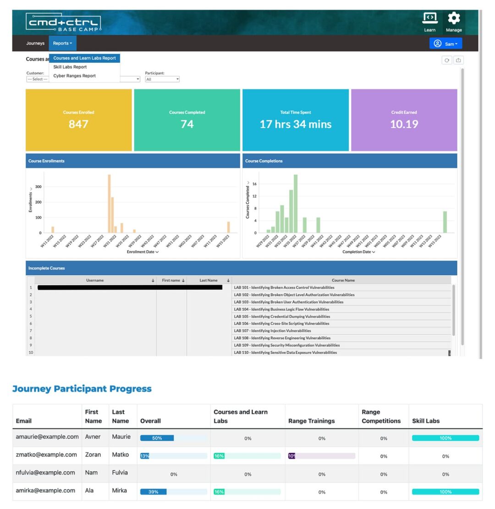
Task: Click the sort arrow on Username column
Action: (x=153, y=280)
